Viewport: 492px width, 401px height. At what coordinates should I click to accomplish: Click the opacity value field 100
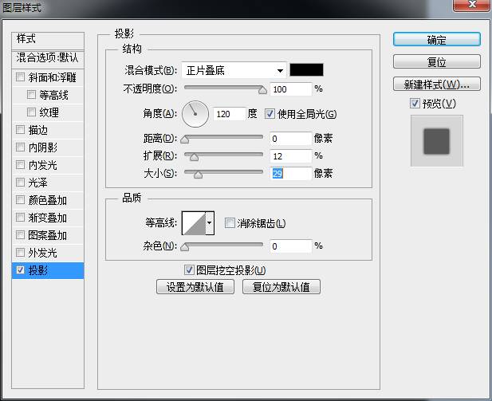point(290,89)
